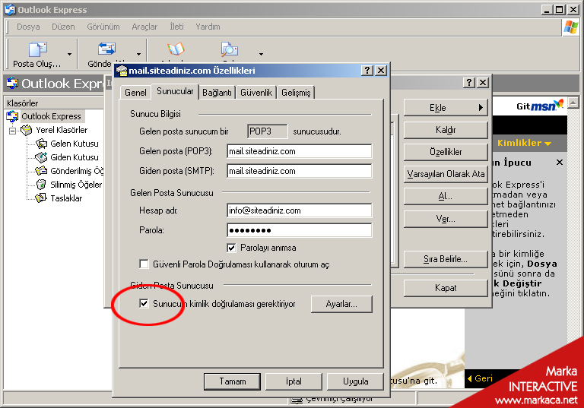Open the Kimlikler dropdown
584x408 pixels.
[524, 143]
